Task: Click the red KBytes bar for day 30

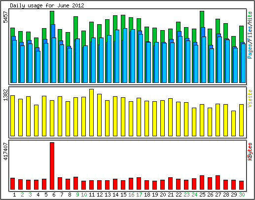Action: point(241,185)
